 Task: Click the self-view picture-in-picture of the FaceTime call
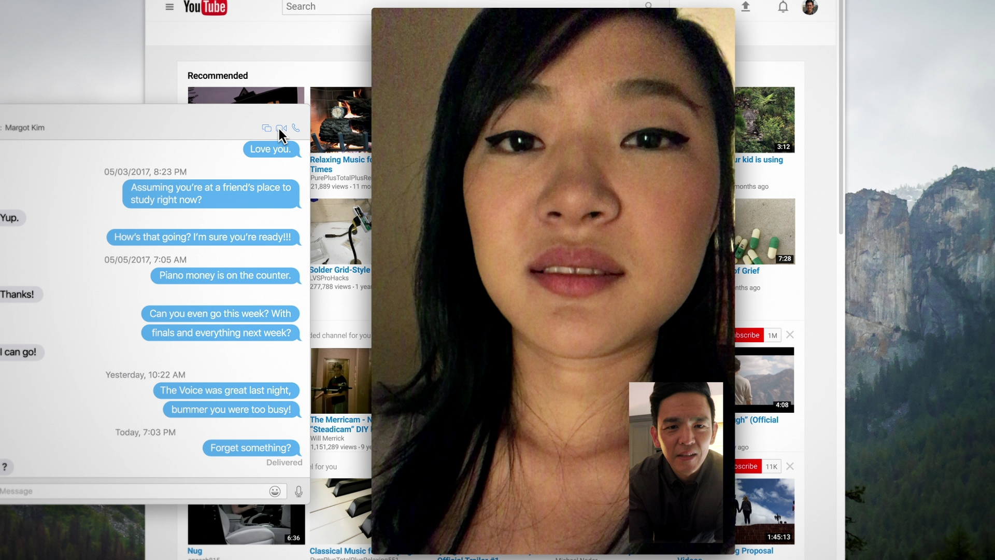click(x=676, y=463)
